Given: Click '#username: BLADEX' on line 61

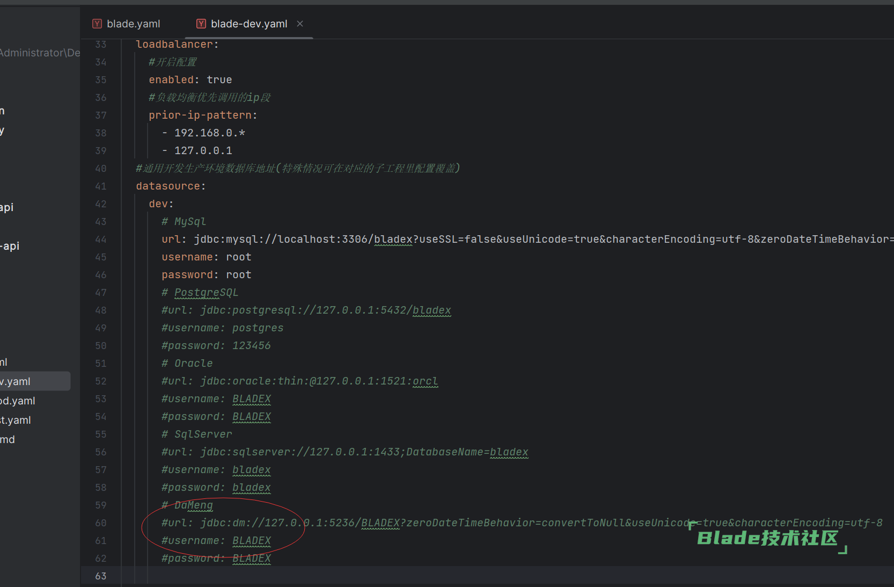Looking at the screenshot, I should (216, 540).
